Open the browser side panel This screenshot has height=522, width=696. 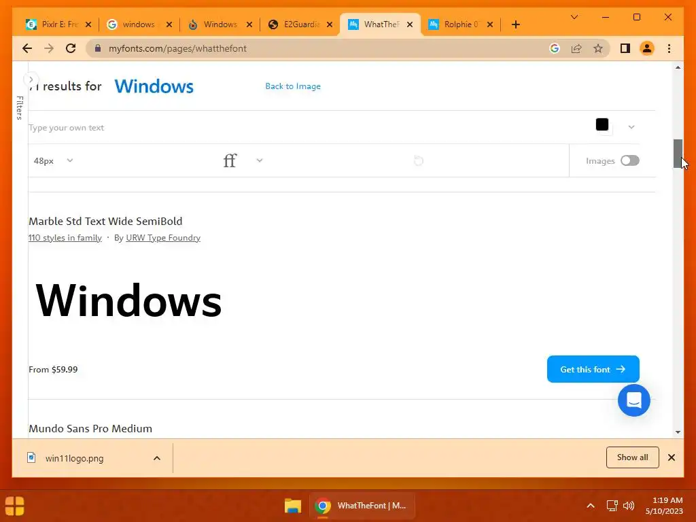click(x=625, y=48)
